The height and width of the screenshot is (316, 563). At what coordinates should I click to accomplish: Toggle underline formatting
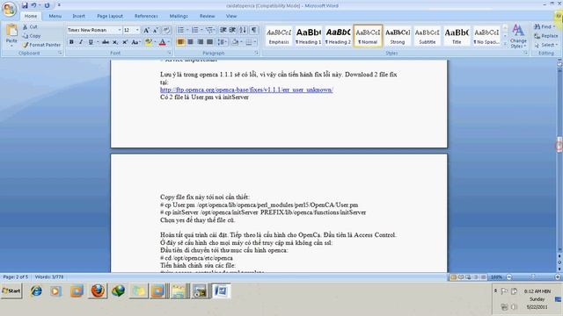[91, 42]
